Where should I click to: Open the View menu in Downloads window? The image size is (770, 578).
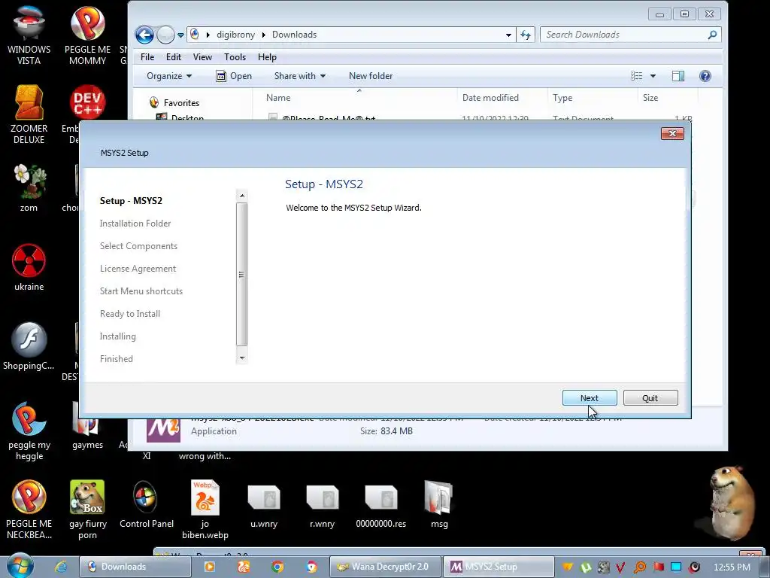click(x=202, y=57)
